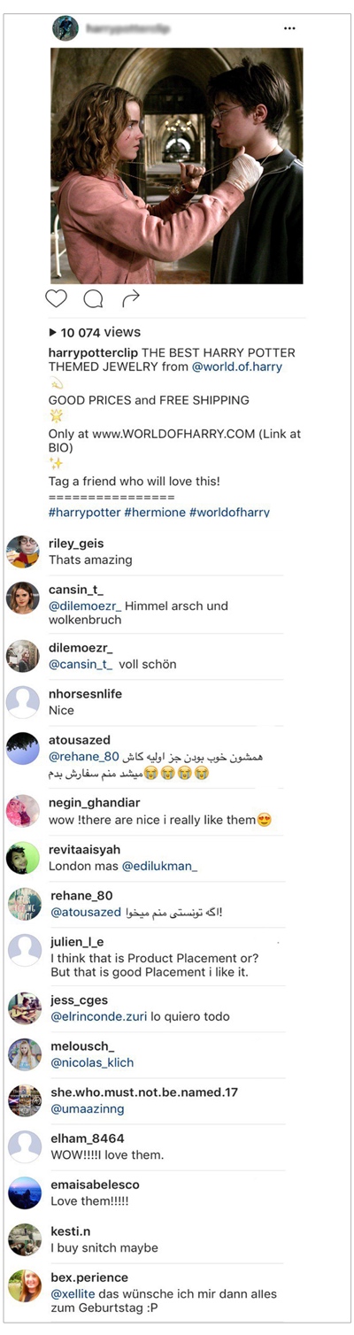Open the @nicolas_klich mention

pos(91,1062)
